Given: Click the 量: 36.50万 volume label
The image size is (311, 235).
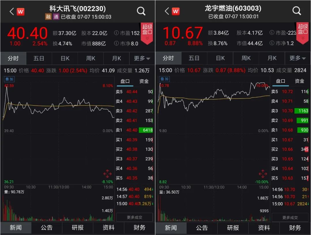Looking at the screenshot, I should [169, 192].
